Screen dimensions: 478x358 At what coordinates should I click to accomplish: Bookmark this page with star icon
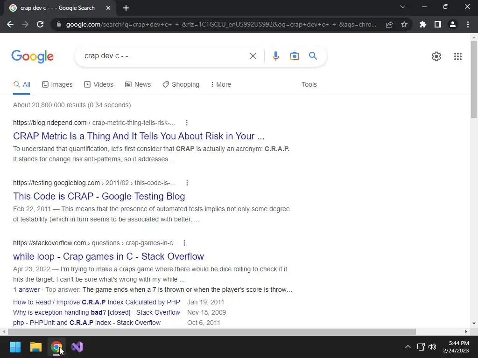coord(404,24)
